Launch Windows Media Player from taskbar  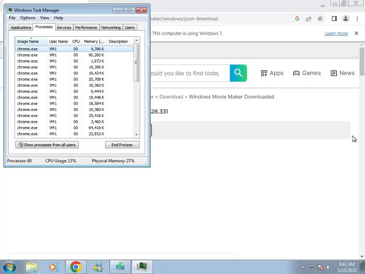(53, 267)
